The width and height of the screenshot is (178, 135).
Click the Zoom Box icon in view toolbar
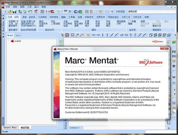pos(72,35)
